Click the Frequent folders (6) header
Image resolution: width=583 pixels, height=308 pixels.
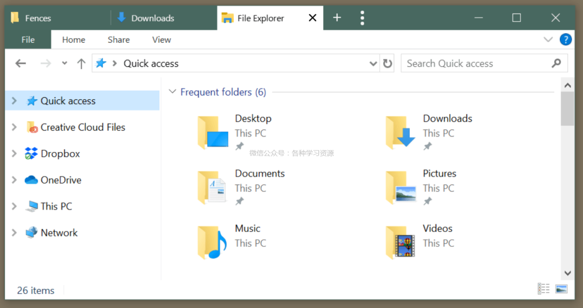coord(223,92)
